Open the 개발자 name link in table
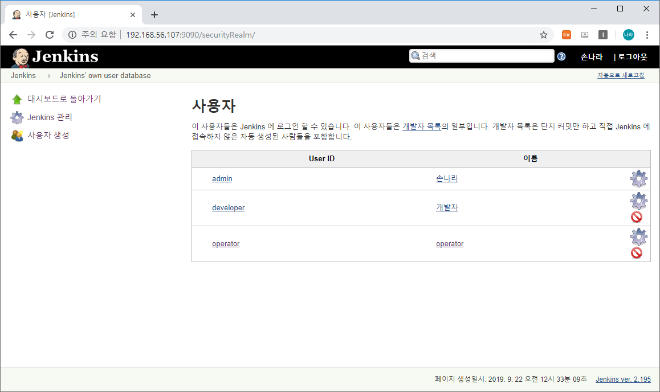The image size is (660, 392). pos(447,207)
